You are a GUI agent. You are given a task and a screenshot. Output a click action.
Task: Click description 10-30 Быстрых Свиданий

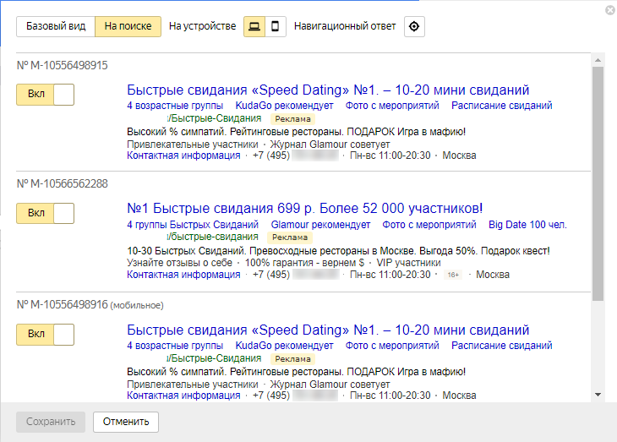[338, 251]
